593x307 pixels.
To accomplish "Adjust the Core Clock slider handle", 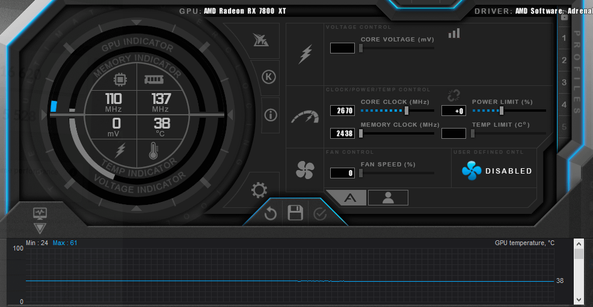I will 407,111.
